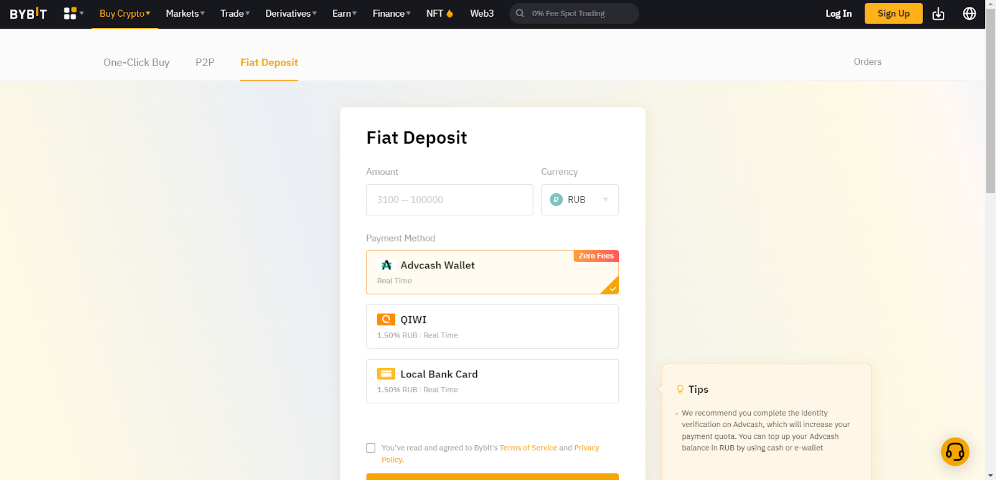Select Advcash Wallet payment method

tap(492, 272)
